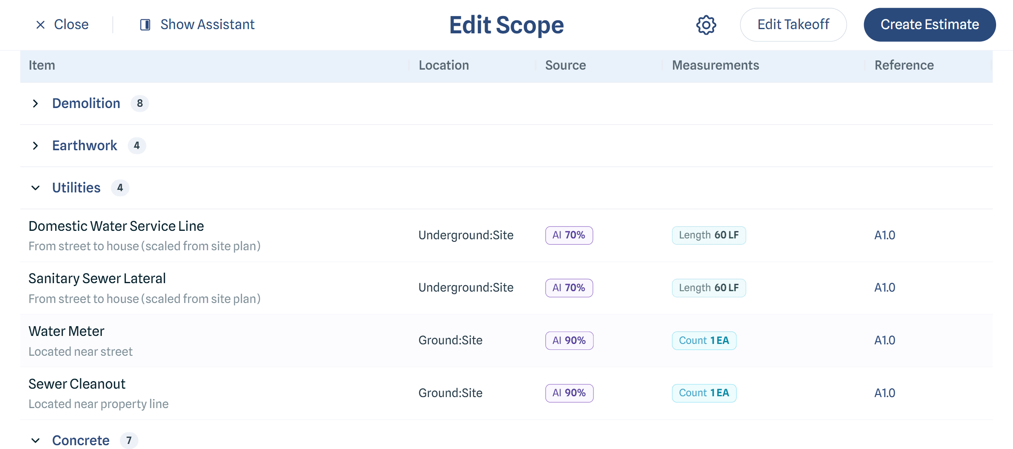Click Count 1 EA for Sewer Cleanout

pyautogui.click(x=704, y=393)
